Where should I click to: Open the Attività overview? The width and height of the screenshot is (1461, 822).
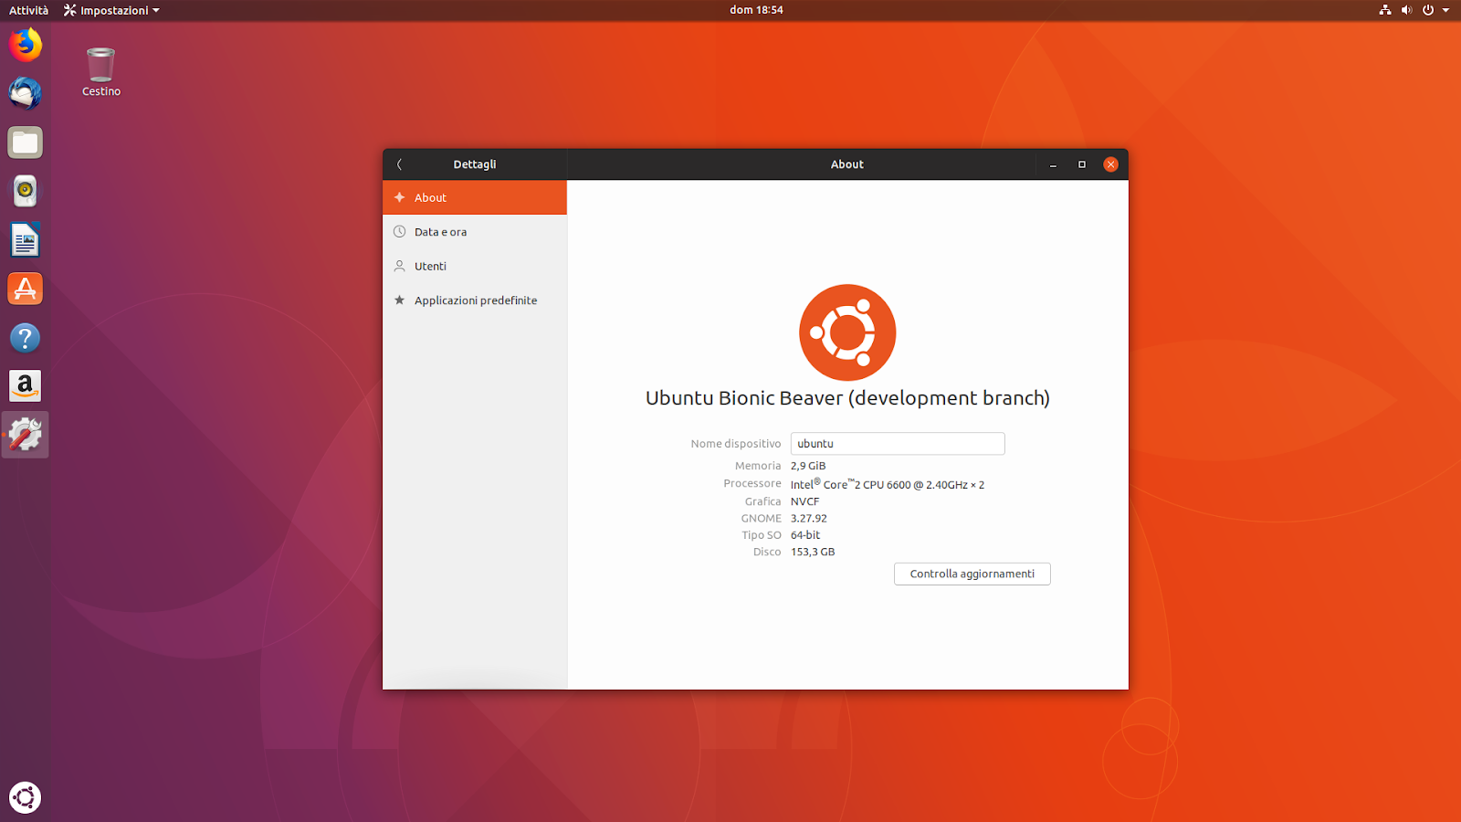[29, 10]
